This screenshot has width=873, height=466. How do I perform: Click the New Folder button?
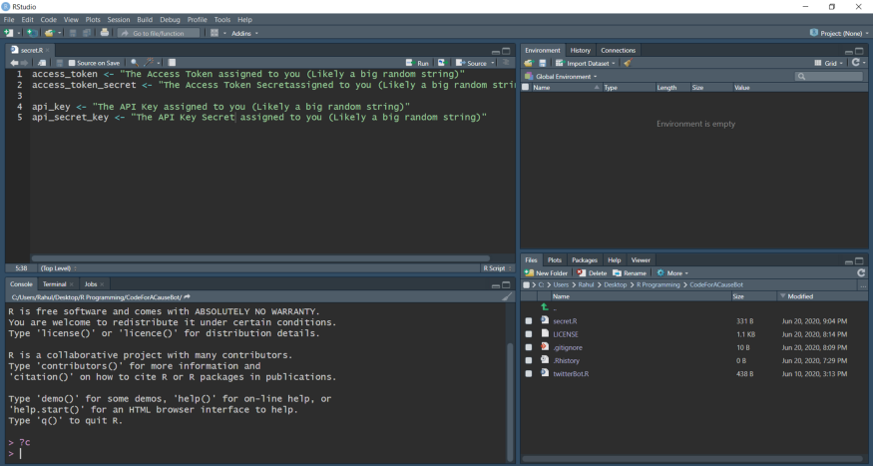coord(546,272)
